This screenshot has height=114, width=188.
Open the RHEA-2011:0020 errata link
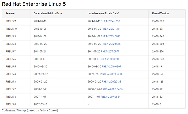click(109, 59)
